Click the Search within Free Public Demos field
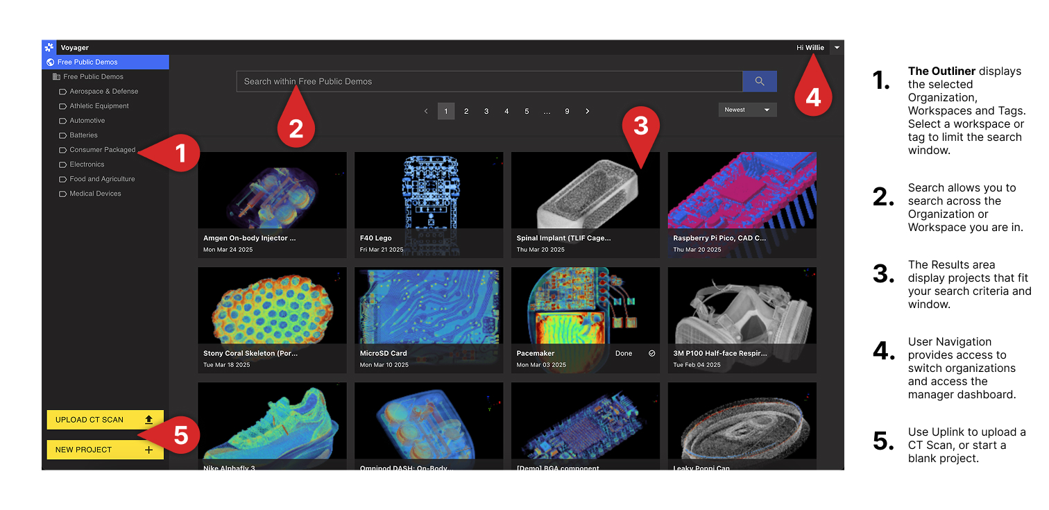Viewport: 1049px width, 510px height. [490, 81]
